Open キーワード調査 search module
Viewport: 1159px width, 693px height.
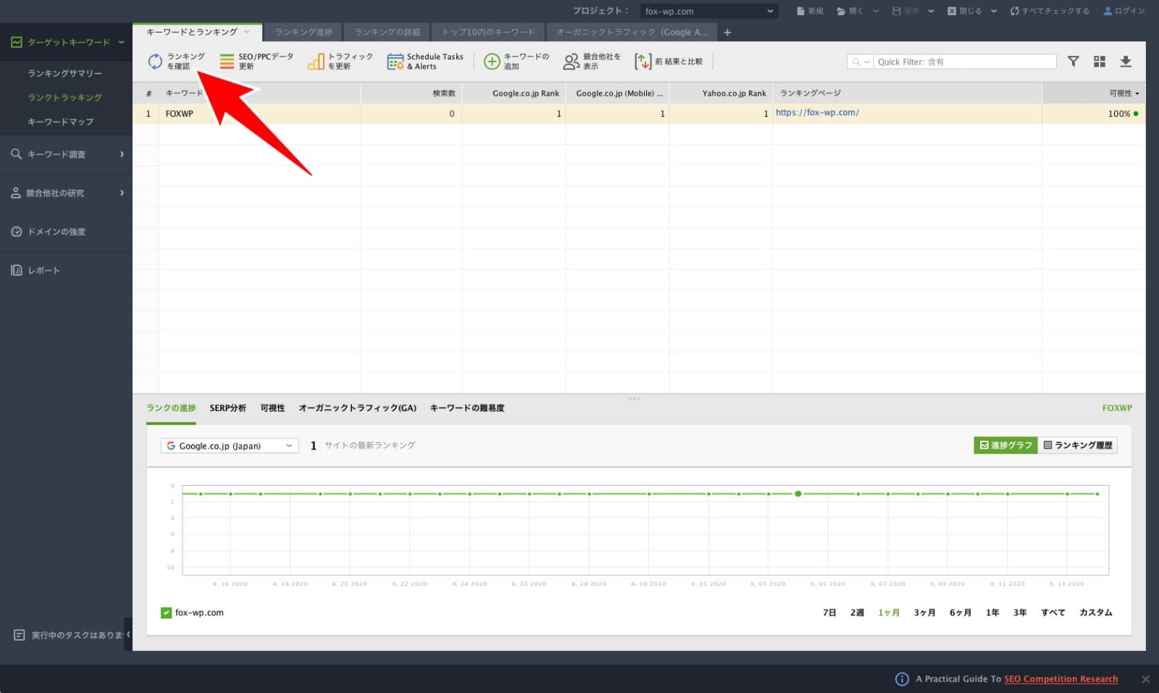(66, 154)
